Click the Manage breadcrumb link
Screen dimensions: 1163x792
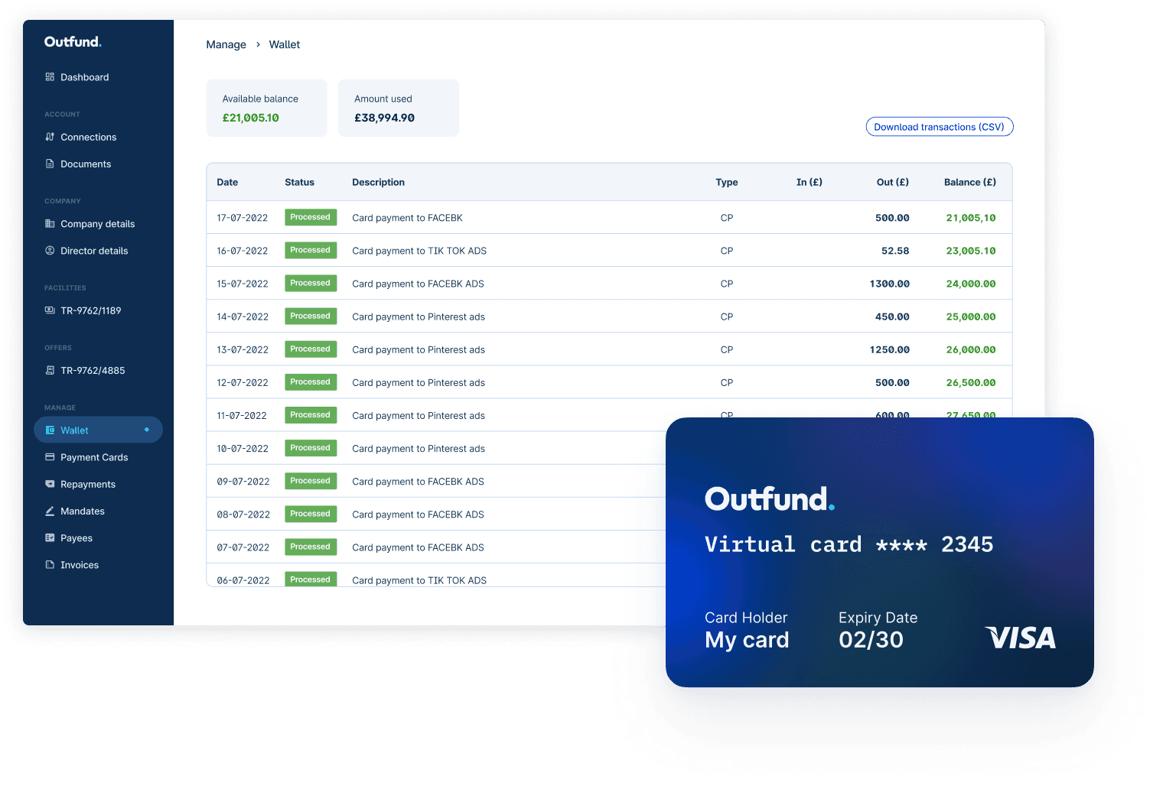click(226, 44)
